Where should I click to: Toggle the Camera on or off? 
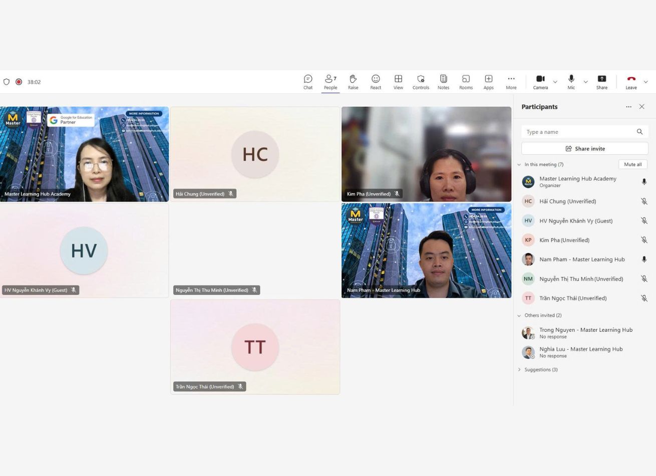540,82
